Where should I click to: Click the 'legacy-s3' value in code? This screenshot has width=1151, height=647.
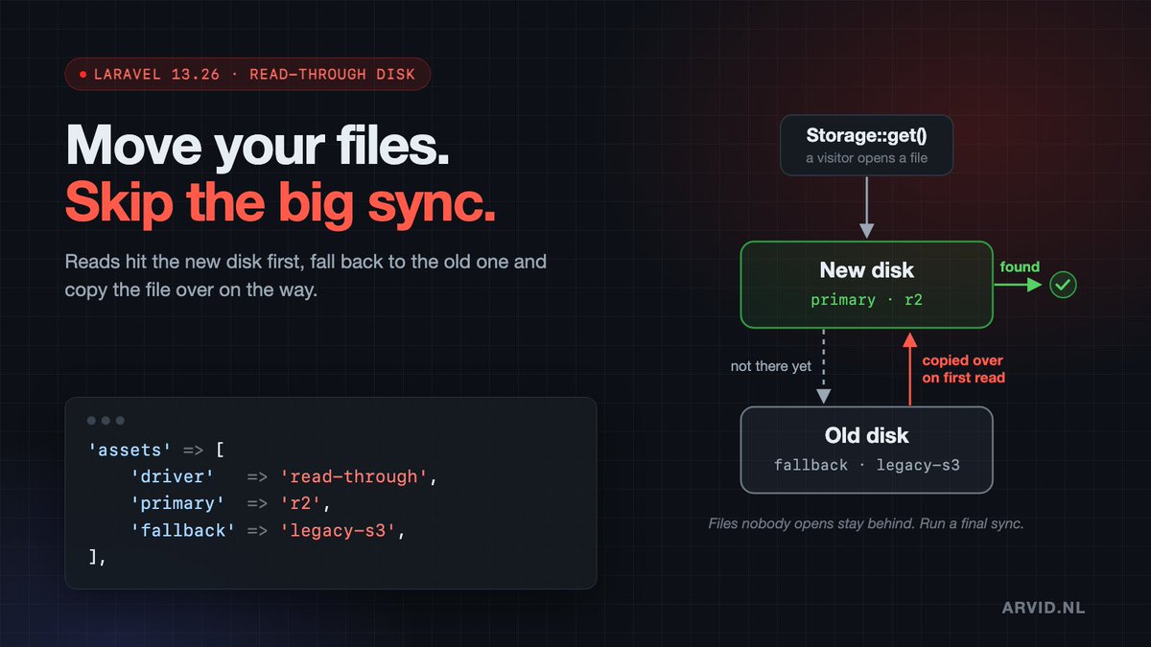[336, 530]
